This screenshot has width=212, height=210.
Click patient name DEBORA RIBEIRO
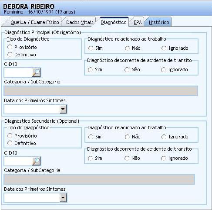(29, 7)
